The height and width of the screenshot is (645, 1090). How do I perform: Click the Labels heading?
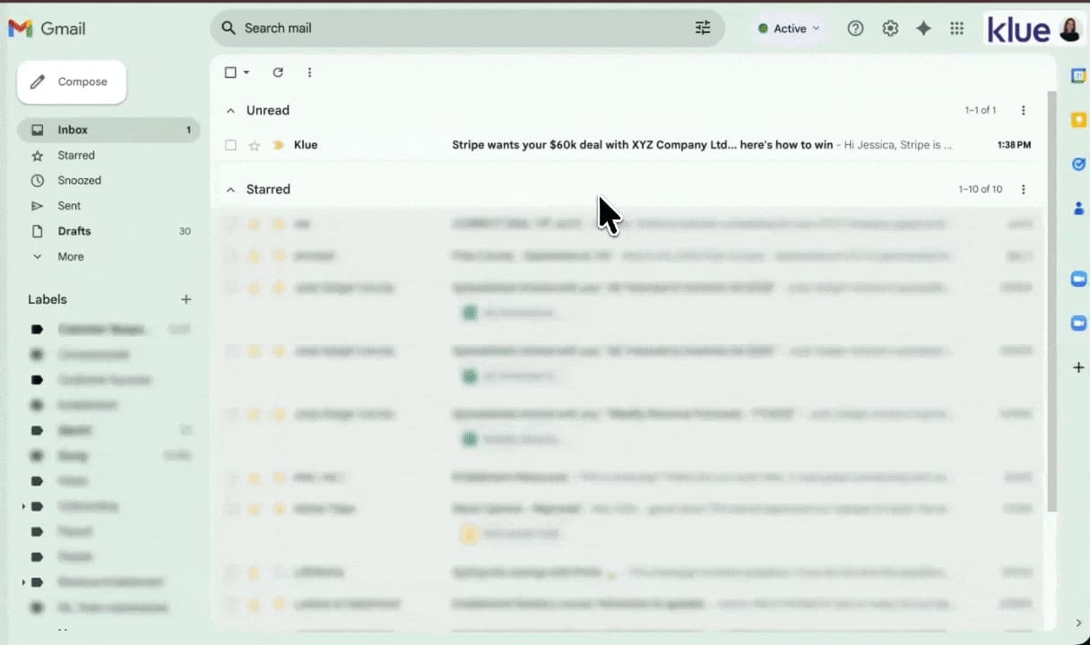pyautogui.click(x=48, y=299)
